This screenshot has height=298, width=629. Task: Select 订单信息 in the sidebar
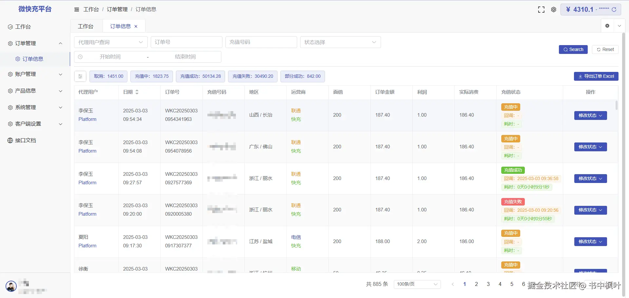click(x=35, y=59)
